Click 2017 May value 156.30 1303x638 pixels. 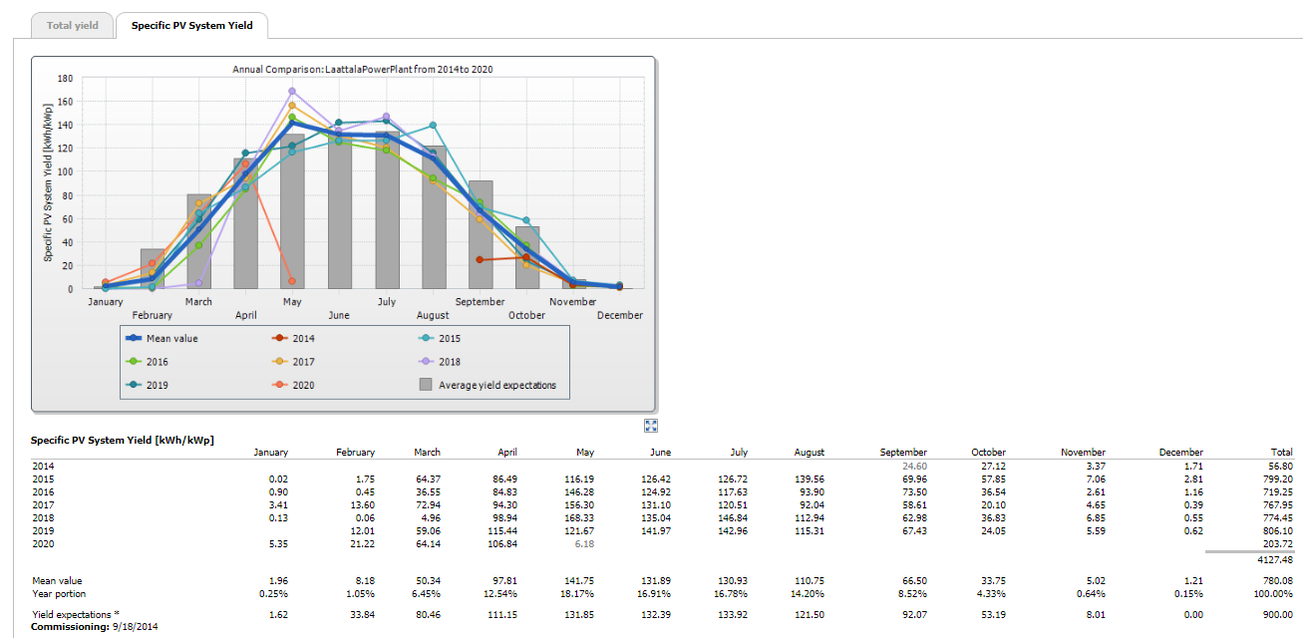pos(579,504)
